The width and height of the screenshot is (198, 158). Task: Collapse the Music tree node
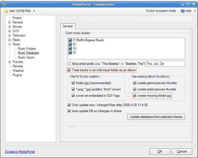tap(9, 44)
